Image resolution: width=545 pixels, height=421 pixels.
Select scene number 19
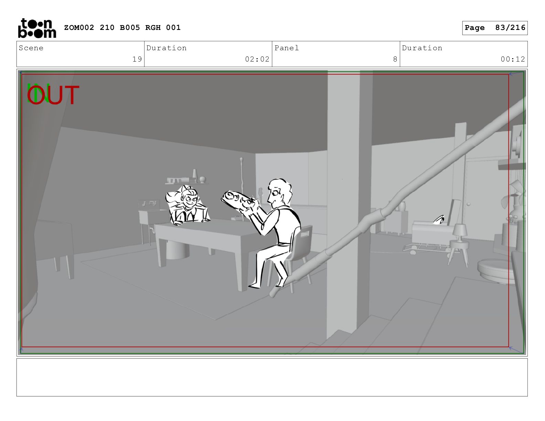click(x=137, y=59)
